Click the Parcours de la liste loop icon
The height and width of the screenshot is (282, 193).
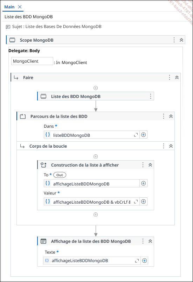23,117
